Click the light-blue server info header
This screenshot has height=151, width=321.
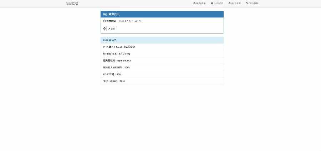pos(162,40)
